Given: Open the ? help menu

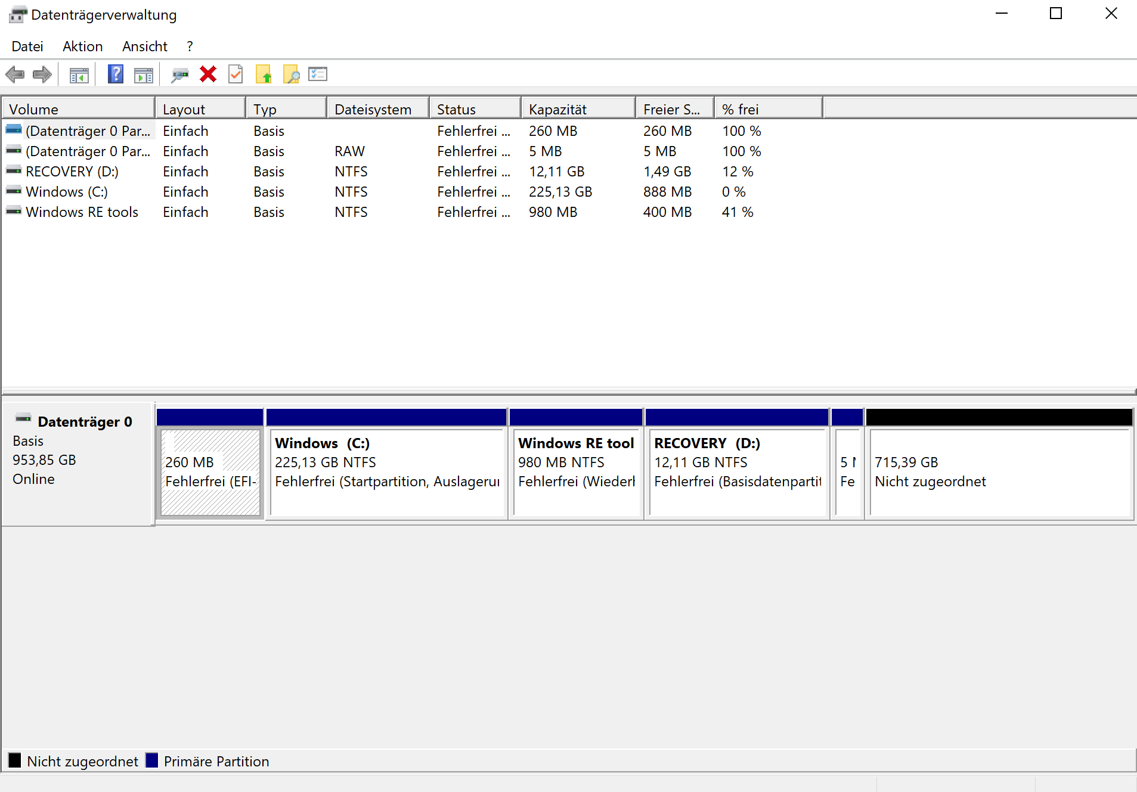Looking at the screenshot, I should coord(190,46).
